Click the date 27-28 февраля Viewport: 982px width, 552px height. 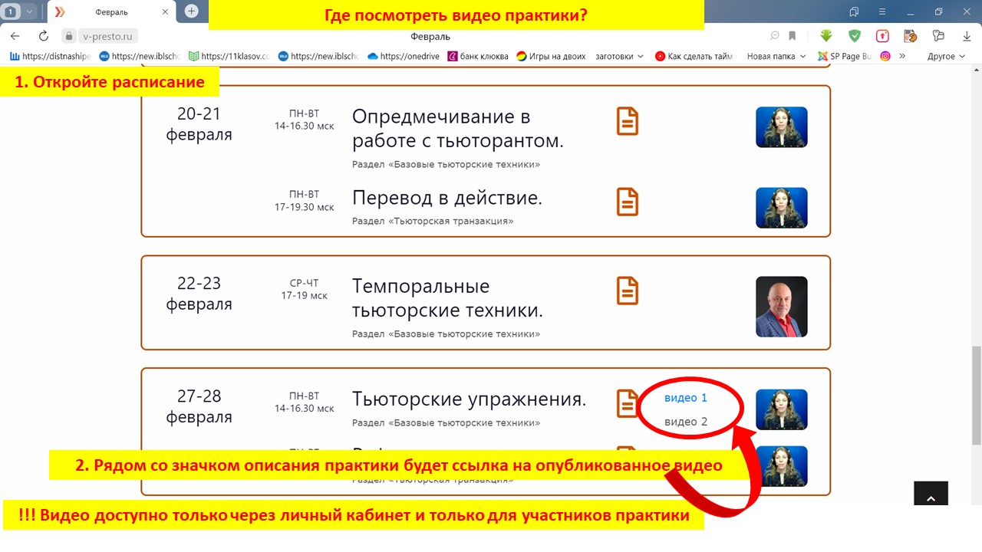pos(199,406)
